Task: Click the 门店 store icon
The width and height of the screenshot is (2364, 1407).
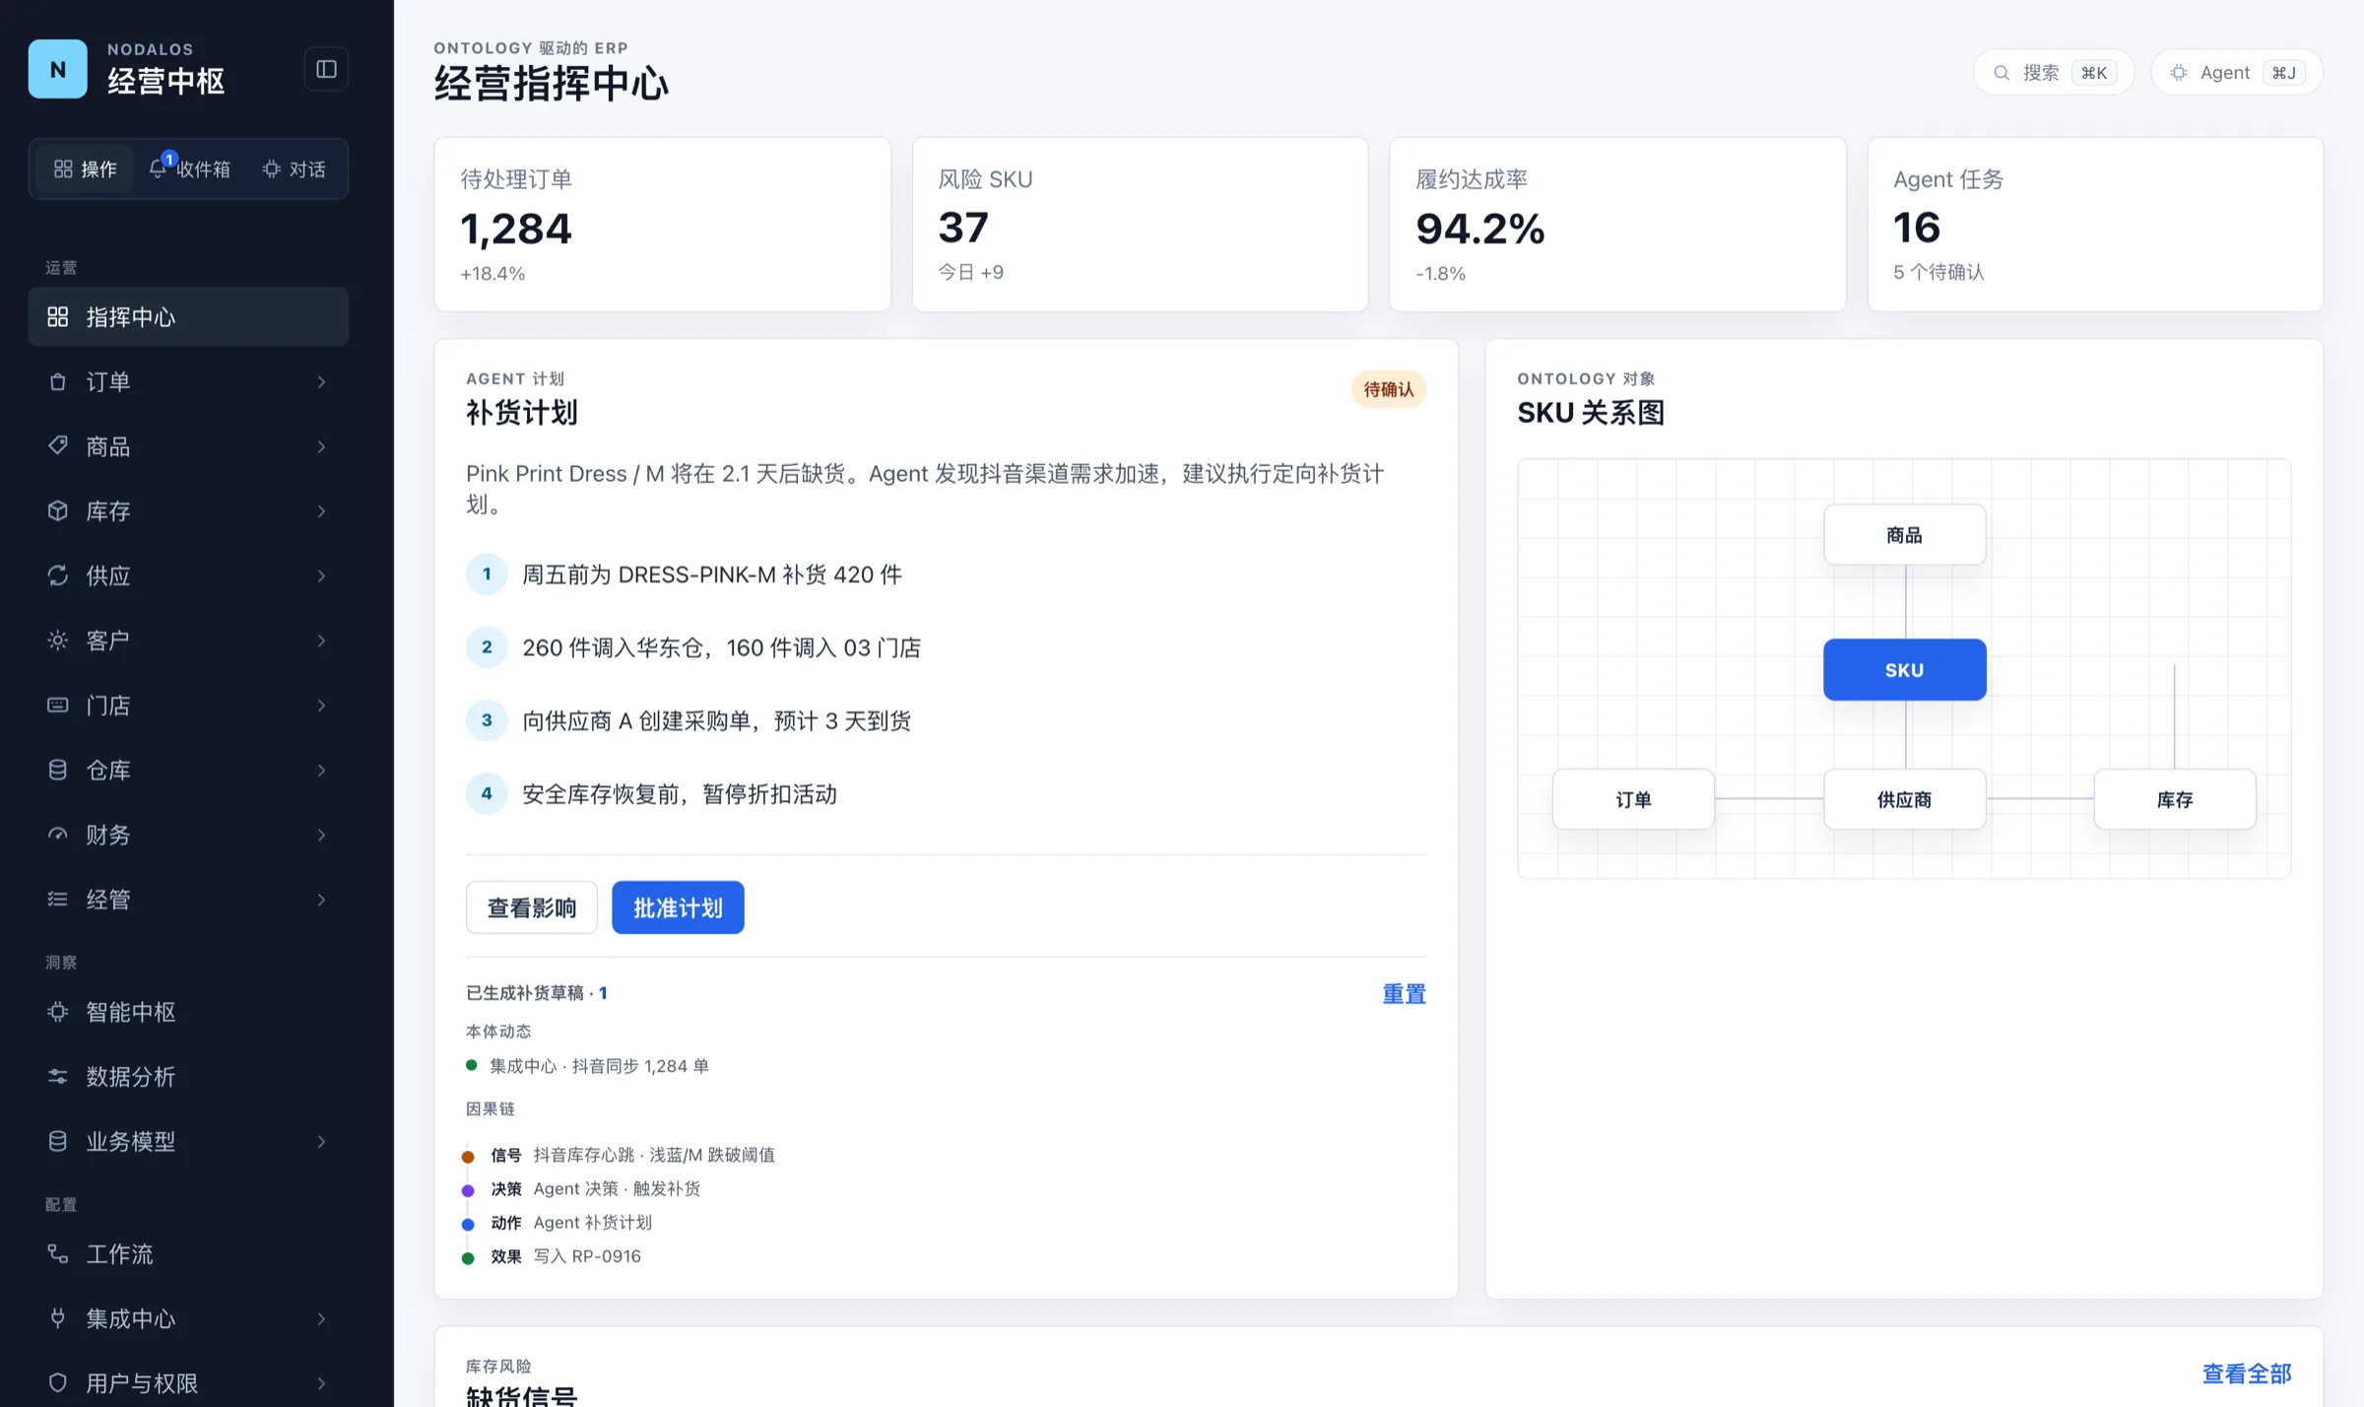Action: [x=58, y=705]
